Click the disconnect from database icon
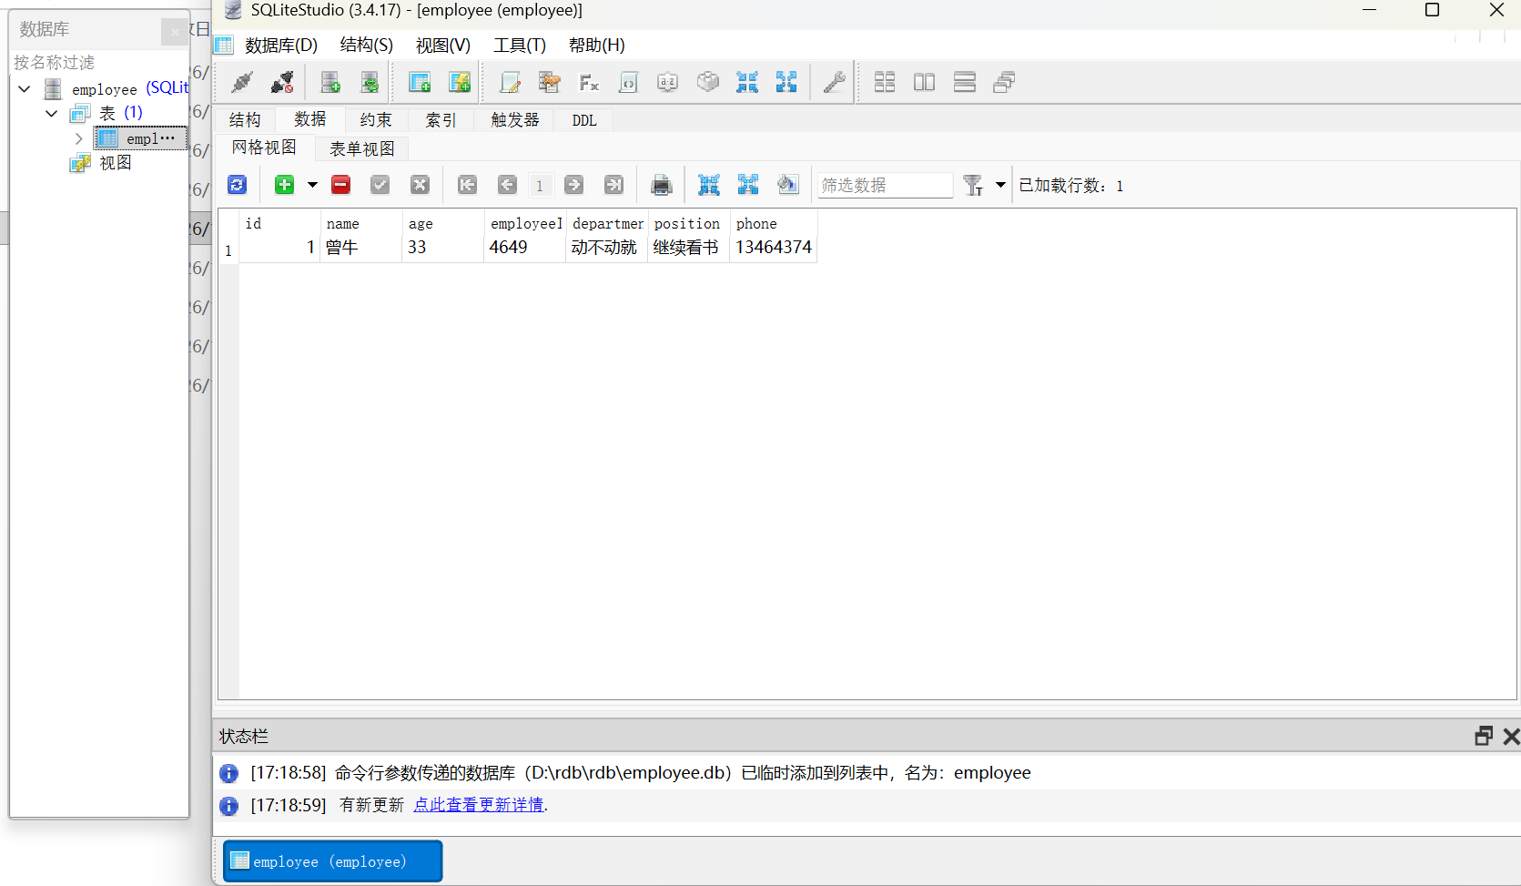1521x886 pixels. tap(282, 83)
